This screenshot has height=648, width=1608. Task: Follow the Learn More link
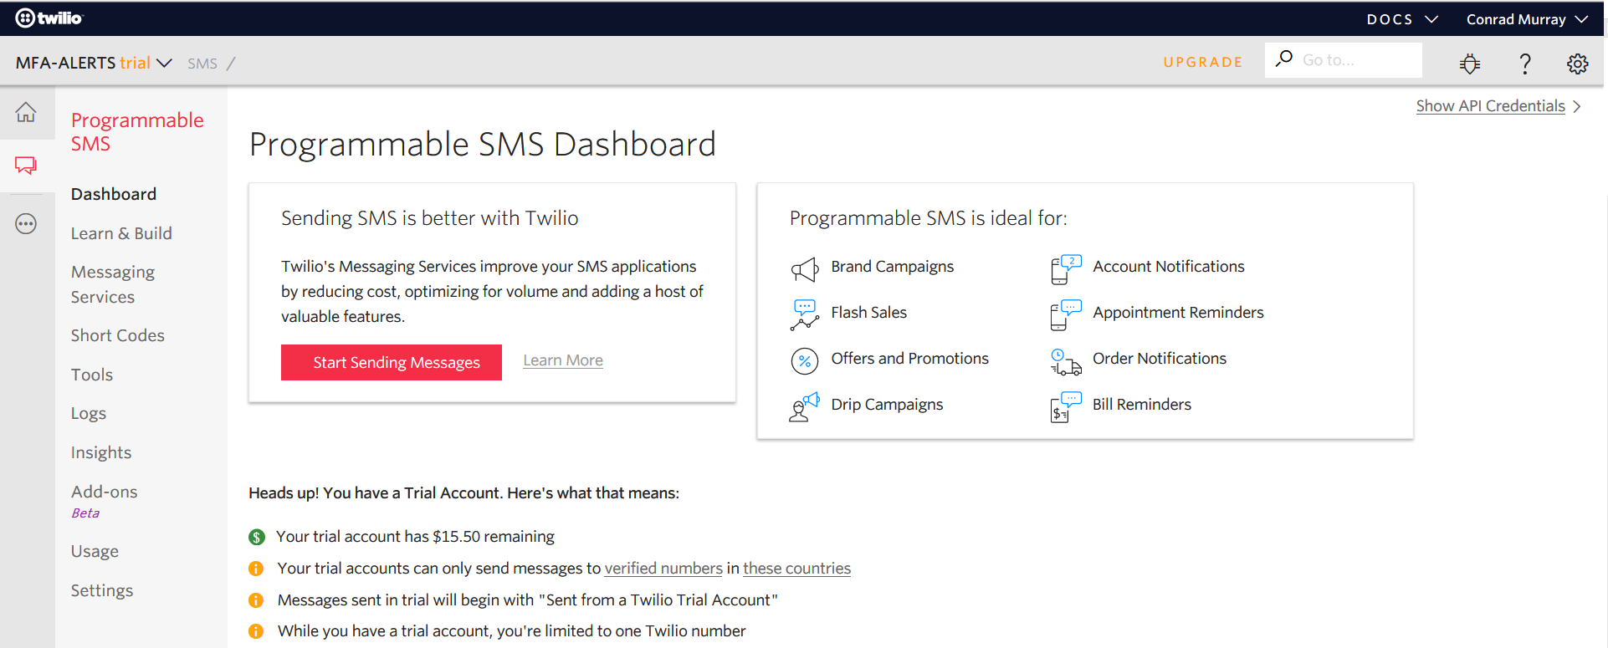tap(563, 360)
